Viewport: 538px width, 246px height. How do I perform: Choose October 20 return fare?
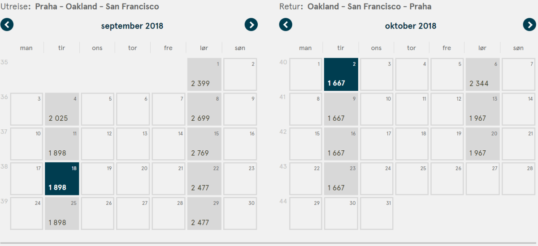coord(482,144)
